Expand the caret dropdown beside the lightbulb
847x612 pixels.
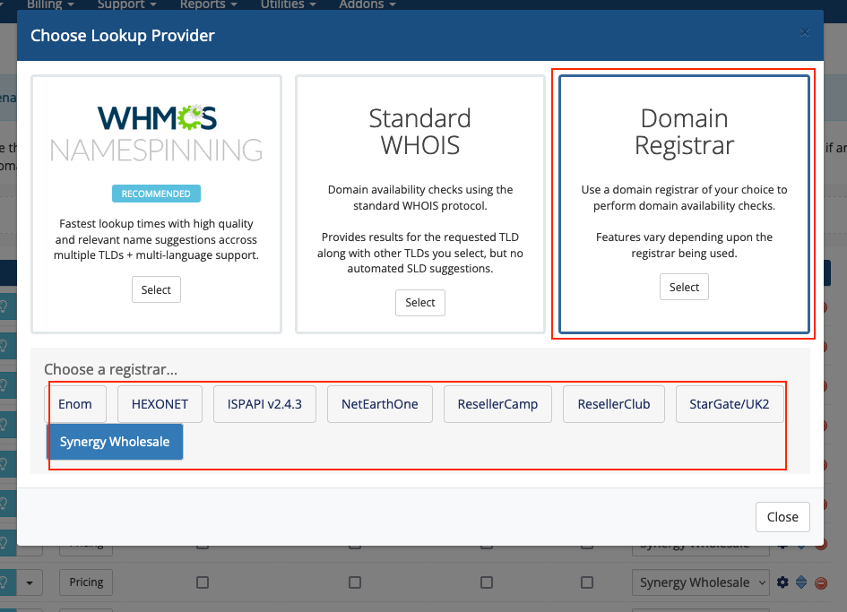pos(30,582)
